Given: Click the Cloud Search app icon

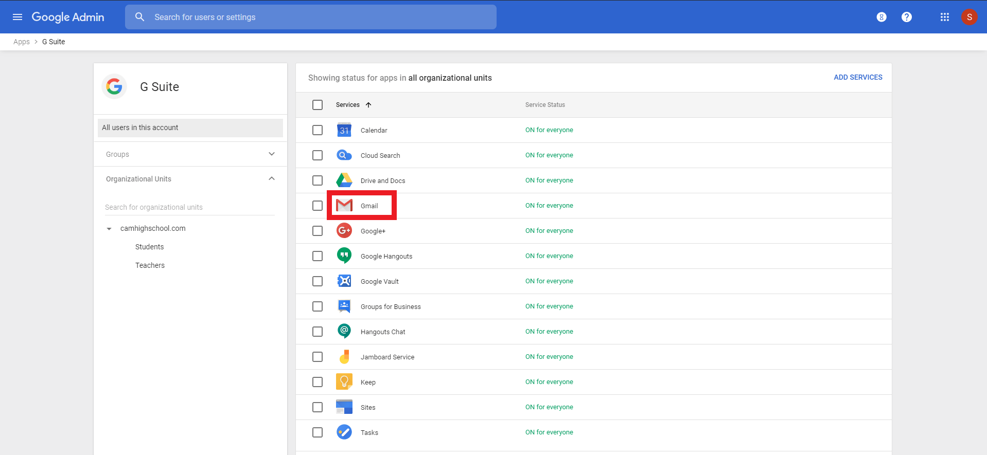Looking at the screenshot, I should pyautogui.click(x=344, y=155).
